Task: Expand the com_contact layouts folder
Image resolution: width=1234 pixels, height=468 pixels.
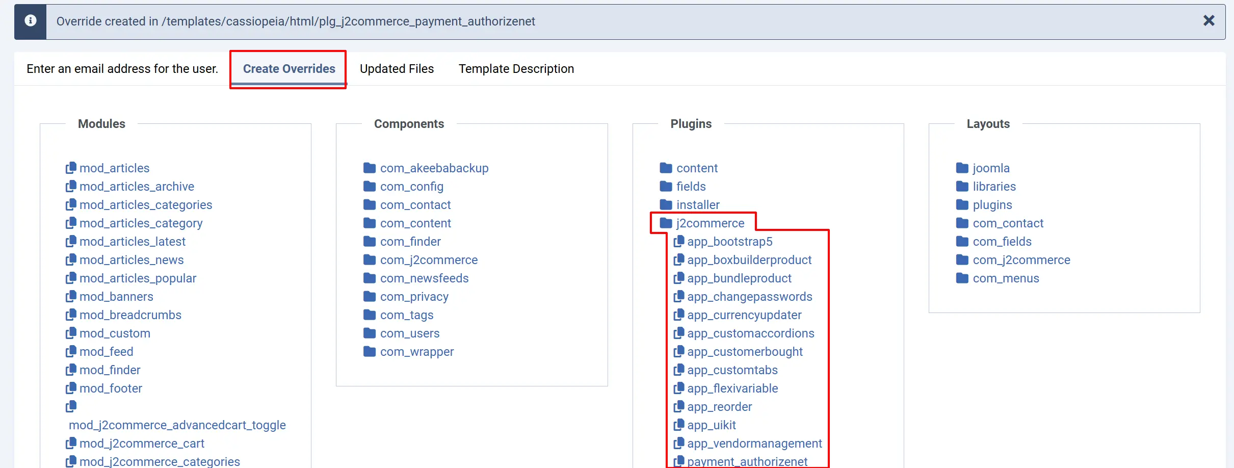Action: coord(1000,223)
